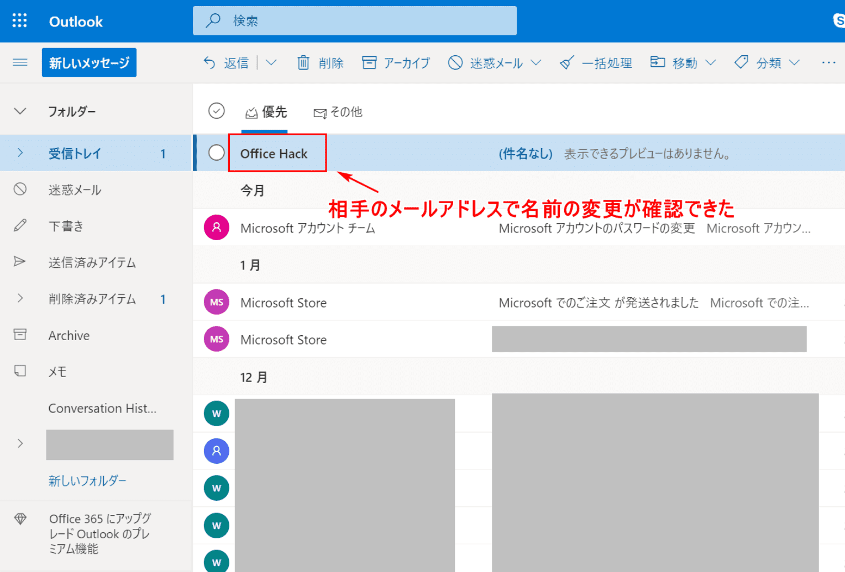The height and width of the screenshot is (572, 845).
Task: Click the Outlook brand title
Action: click(x=76, y=22)
